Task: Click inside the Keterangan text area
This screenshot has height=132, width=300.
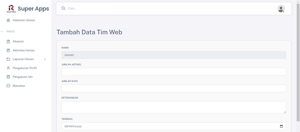Action: click(x=174, y=107)
